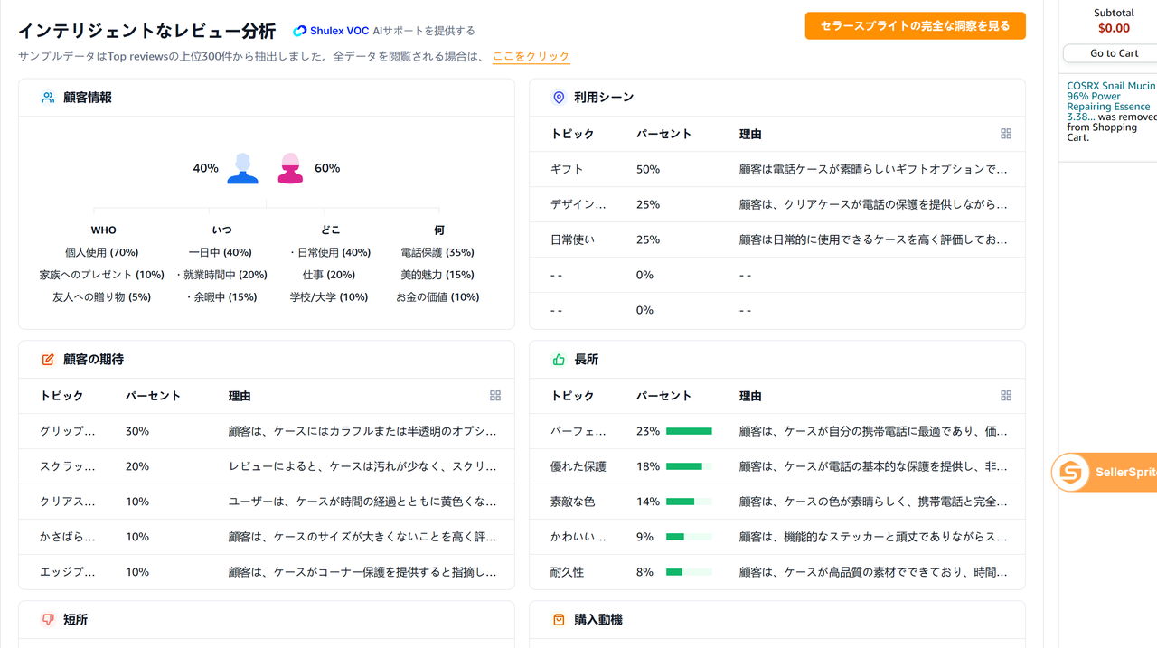
Task: Open grid view icon in 顧客の期待 table
Action: [495, 396]
